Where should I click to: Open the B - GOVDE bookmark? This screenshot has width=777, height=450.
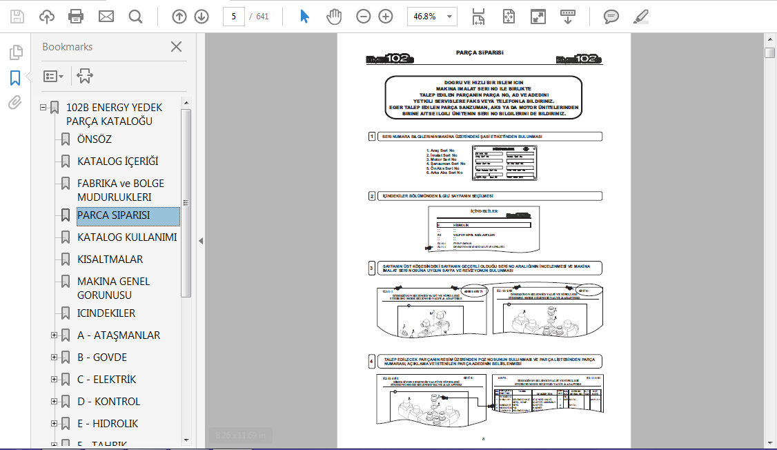[102, 358]
